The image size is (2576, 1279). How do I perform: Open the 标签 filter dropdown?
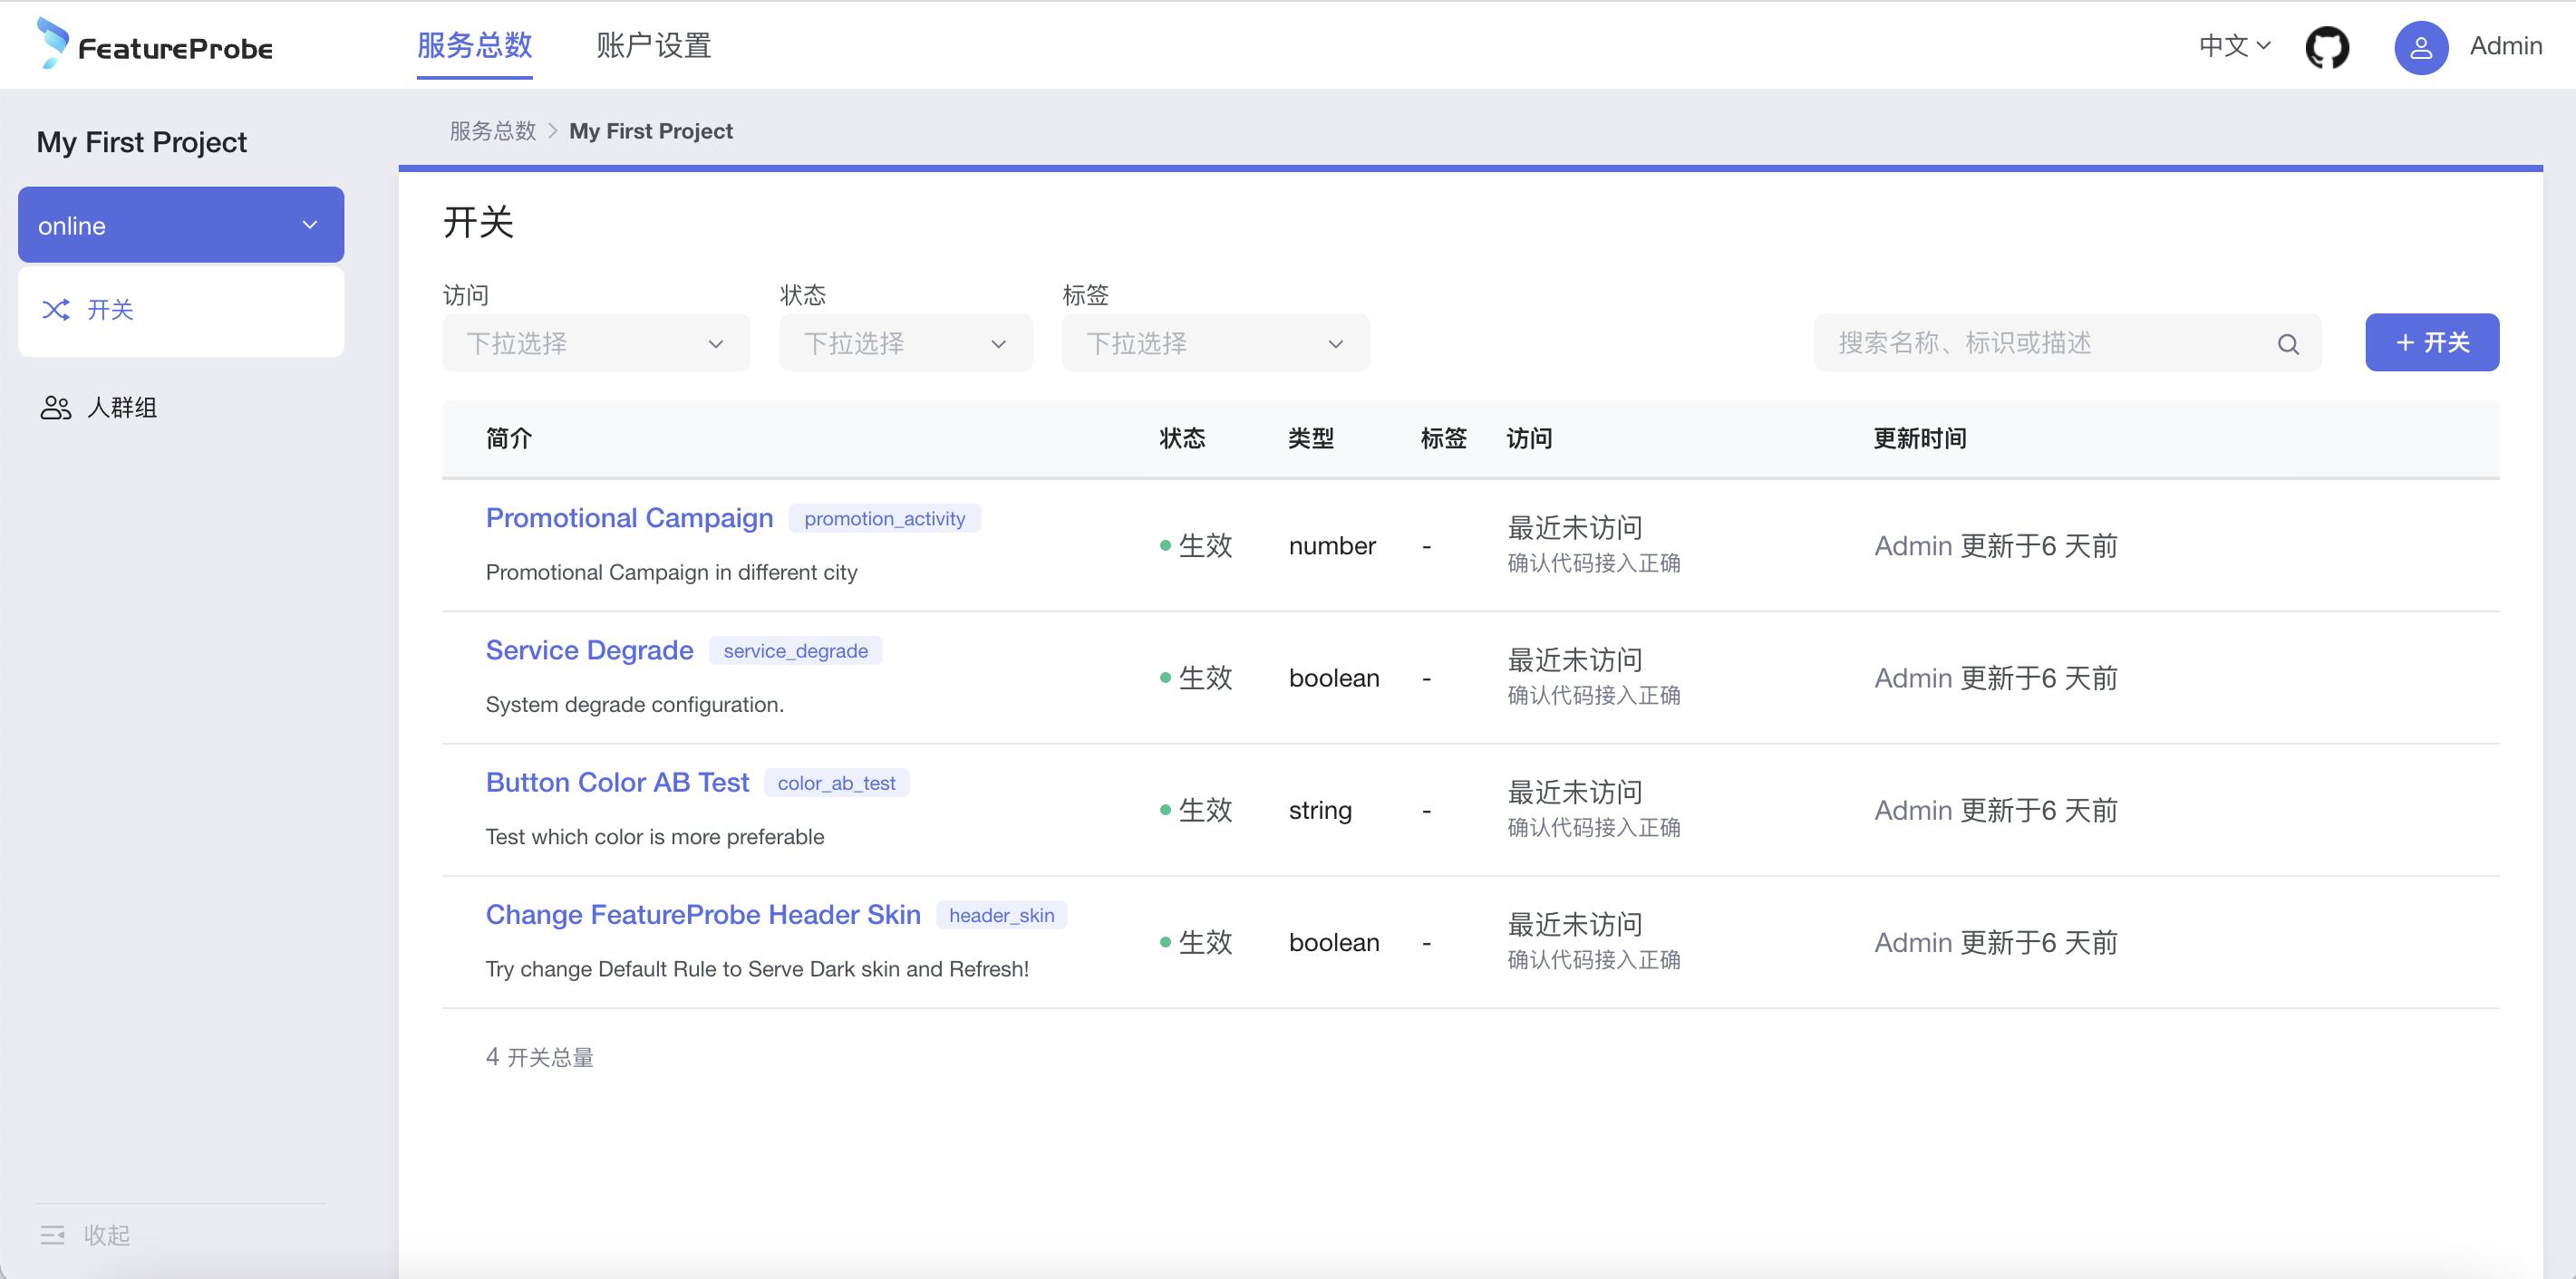point(1215,343)
